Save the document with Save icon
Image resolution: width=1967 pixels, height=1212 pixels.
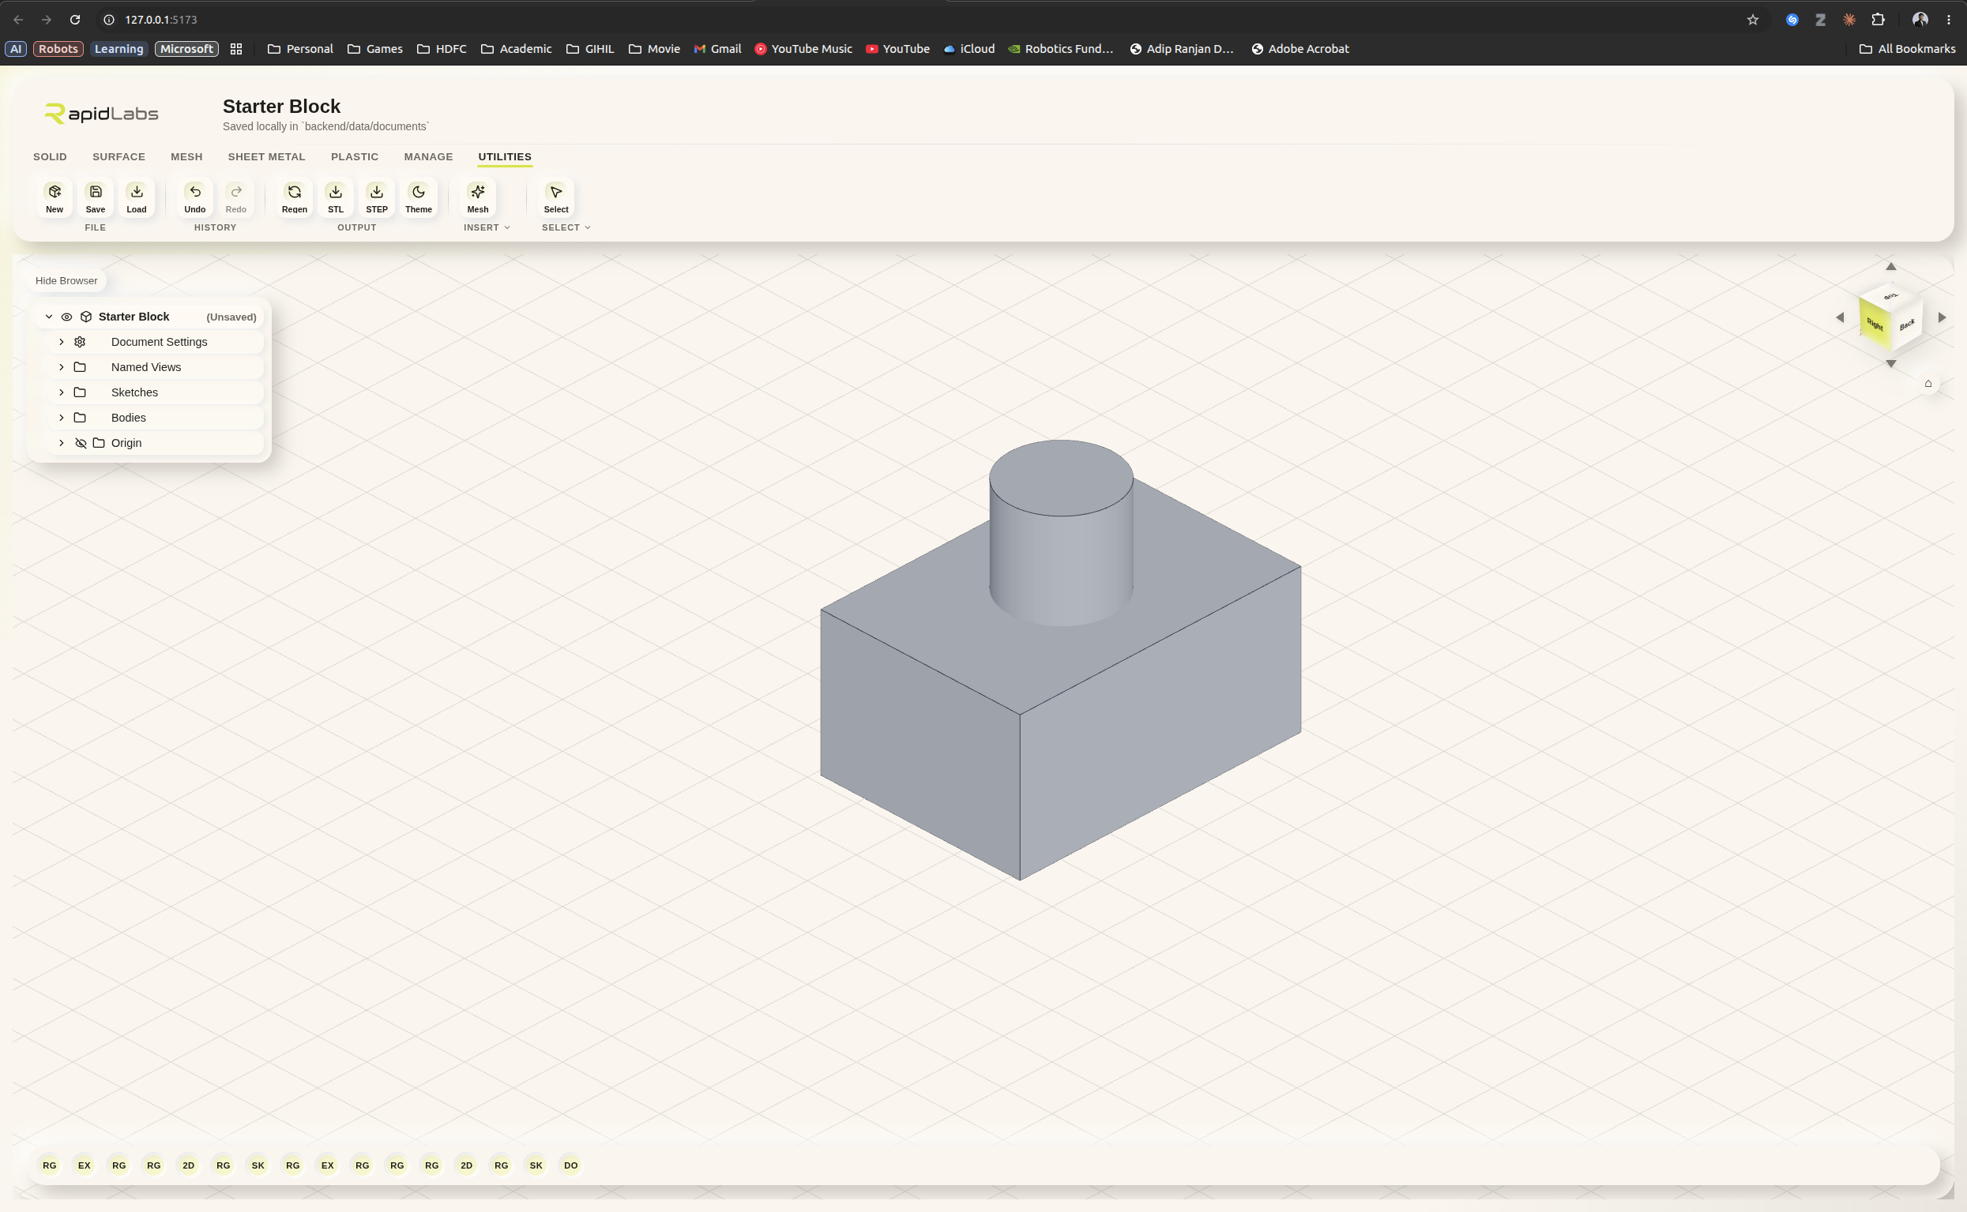point(96,197)
